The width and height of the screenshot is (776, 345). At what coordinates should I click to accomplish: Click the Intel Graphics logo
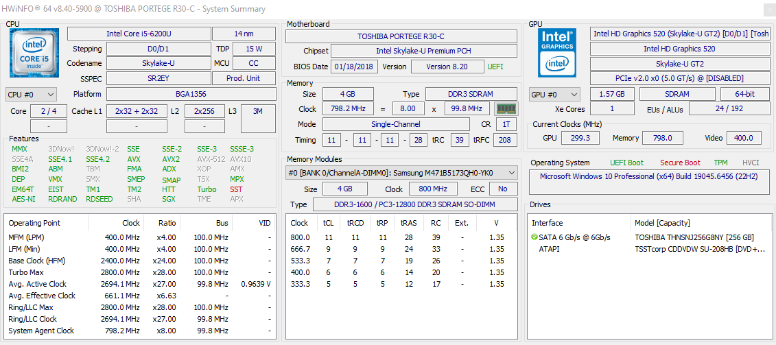click(x=556, y=52)
